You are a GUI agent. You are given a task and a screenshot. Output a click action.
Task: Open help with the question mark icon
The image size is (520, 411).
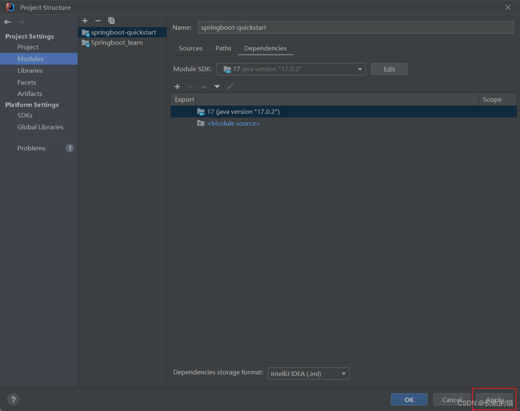[x=13, y=400]
